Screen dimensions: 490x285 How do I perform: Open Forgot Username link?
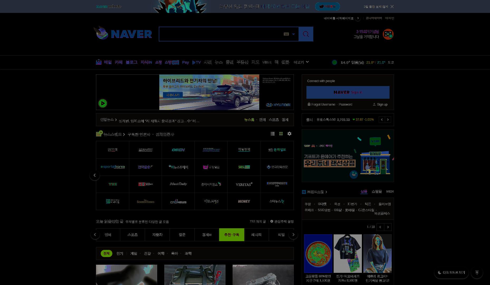(323, 104)
